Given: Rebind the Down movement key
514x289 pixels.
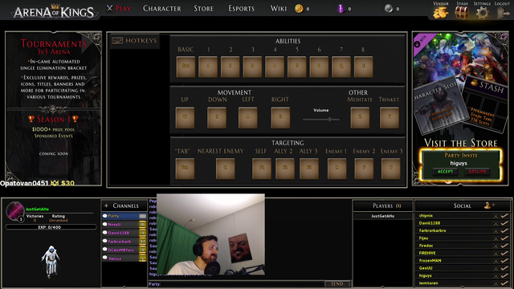Looking at the screenshot, I should [217, 118].
